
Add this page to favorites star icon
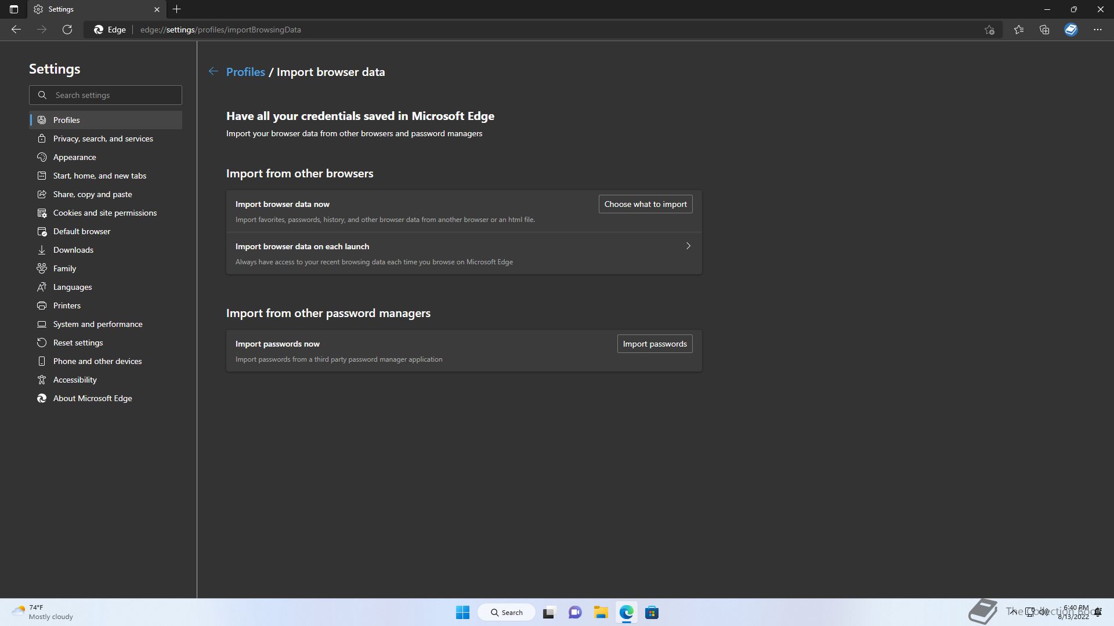click(x=989, y=30)
